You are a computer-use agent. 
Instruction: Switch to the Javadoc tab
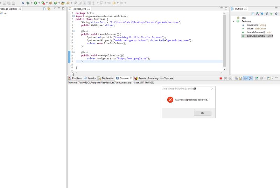[x=90, y=78]
